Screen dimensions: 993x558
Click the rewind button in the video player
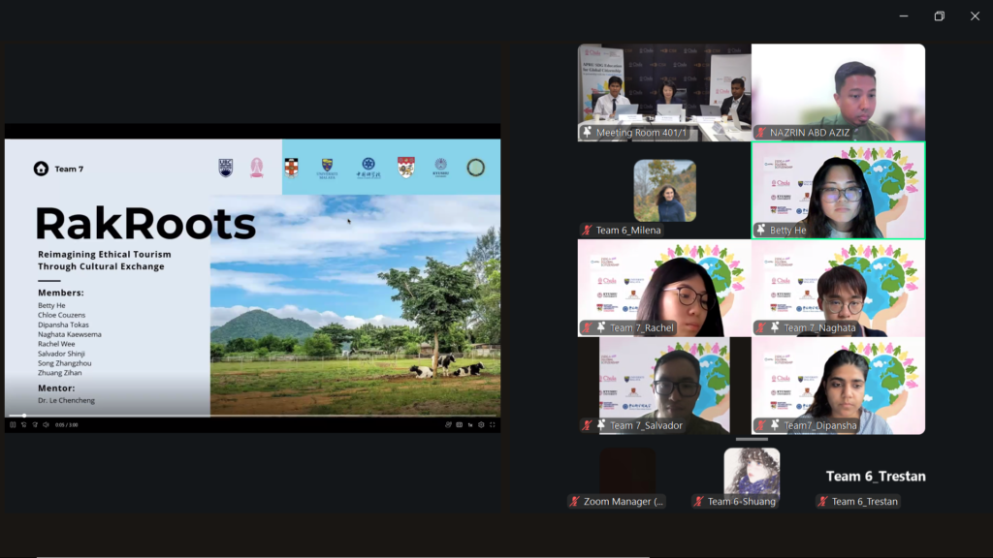click(x=24, y=425)
